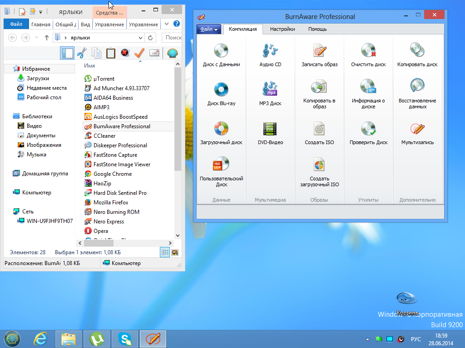This screenshot has height=348, width=465.
Task: Open the DVD-Video (DVD-Видео) tool
Action: pyautogui.click(x=270, y=133)
